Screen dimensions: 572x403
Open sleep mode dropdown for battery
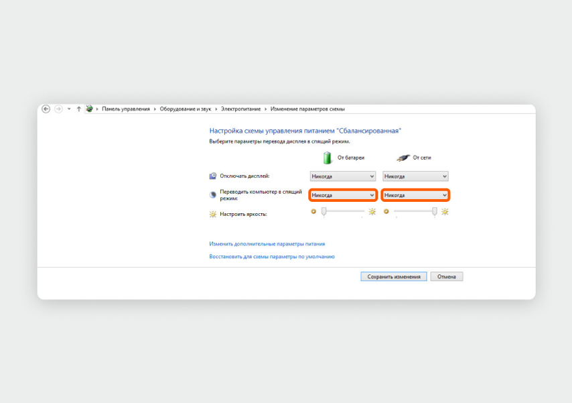pos(342,195)
